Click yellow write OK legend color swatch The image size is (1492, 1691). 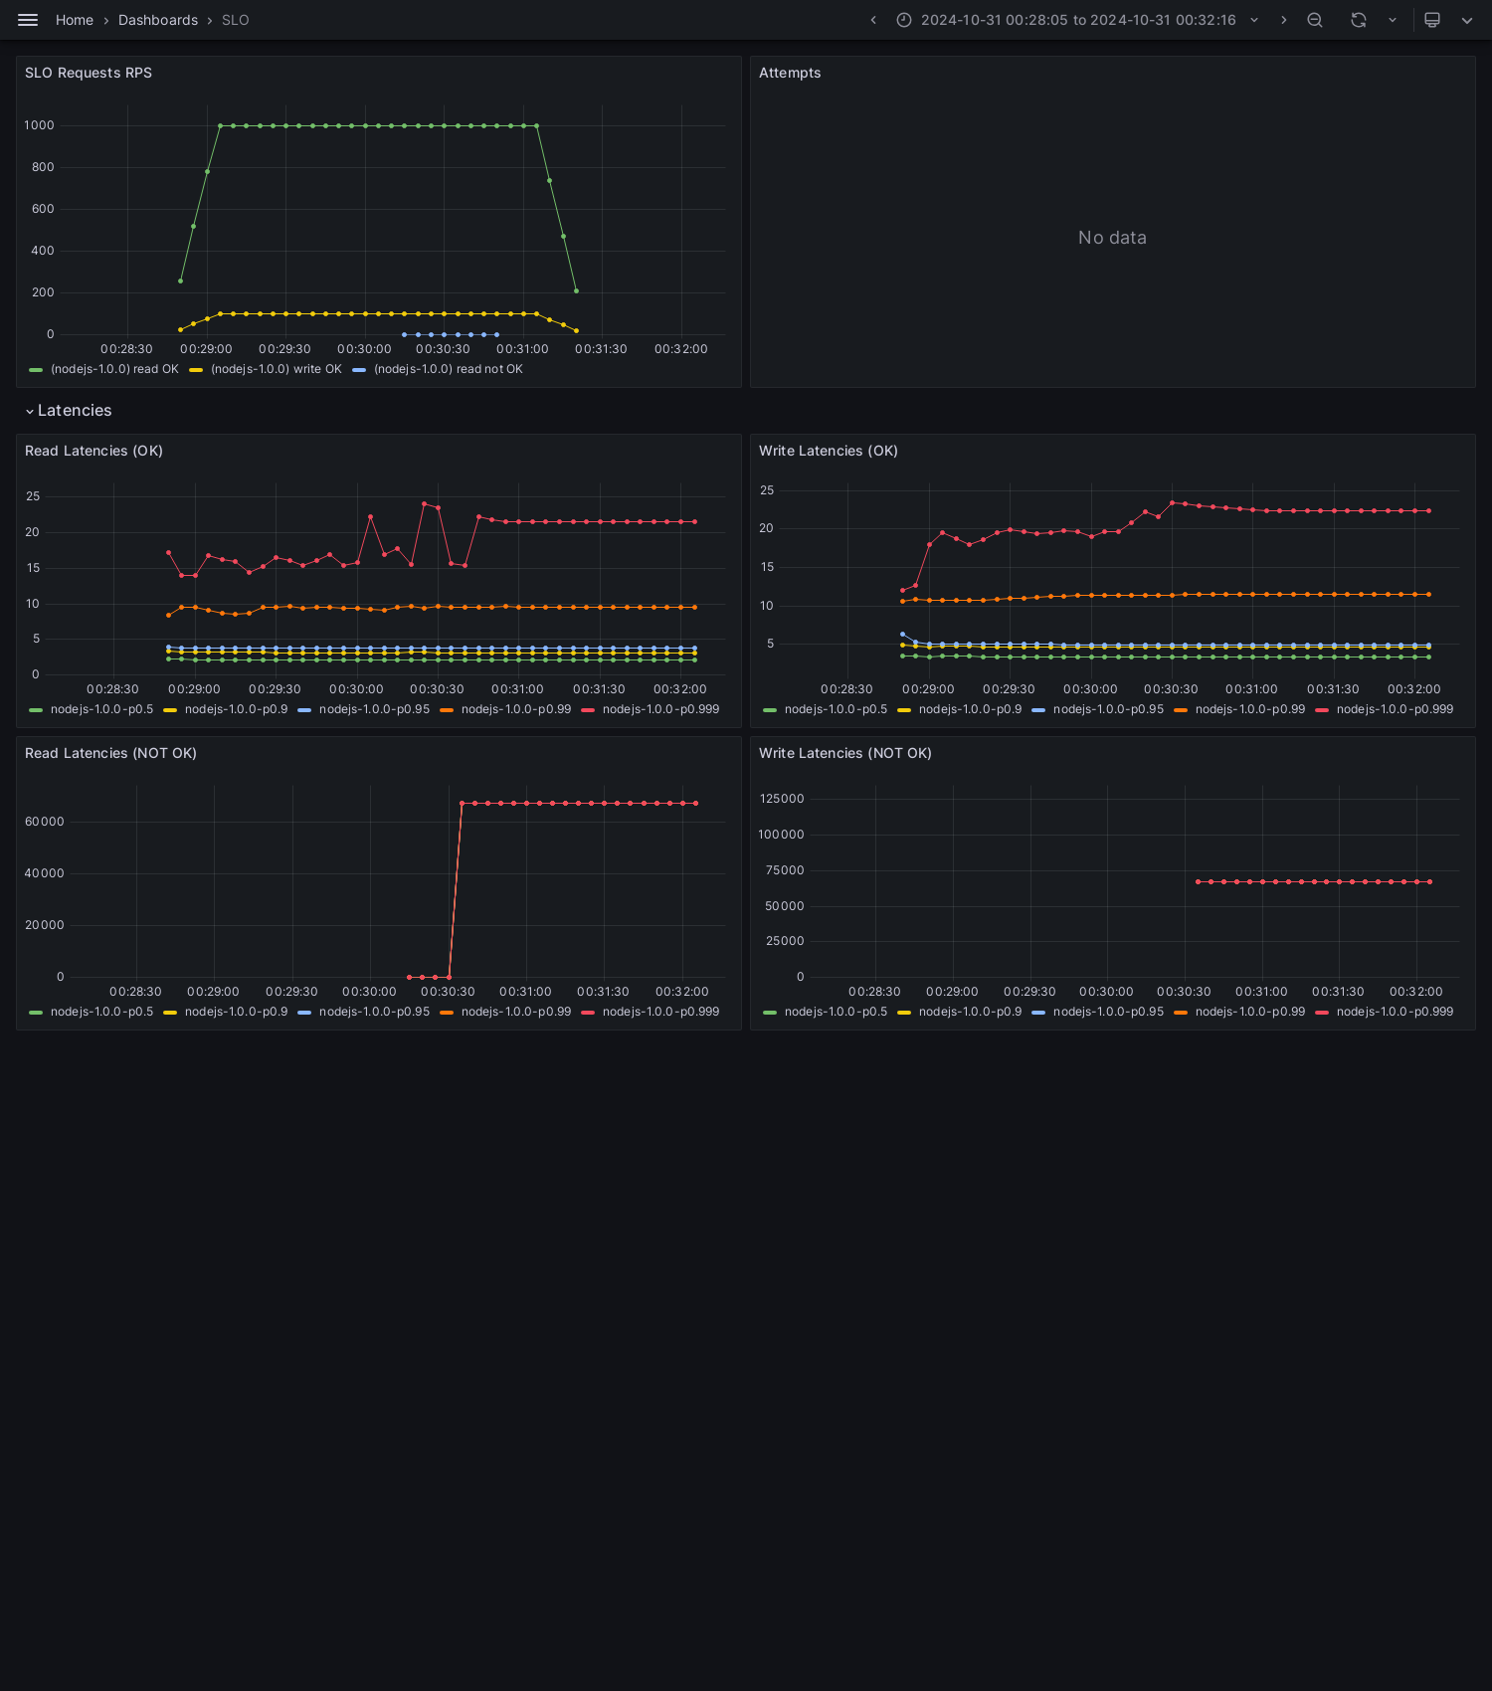pyautogui.click(x=196, y=370)
